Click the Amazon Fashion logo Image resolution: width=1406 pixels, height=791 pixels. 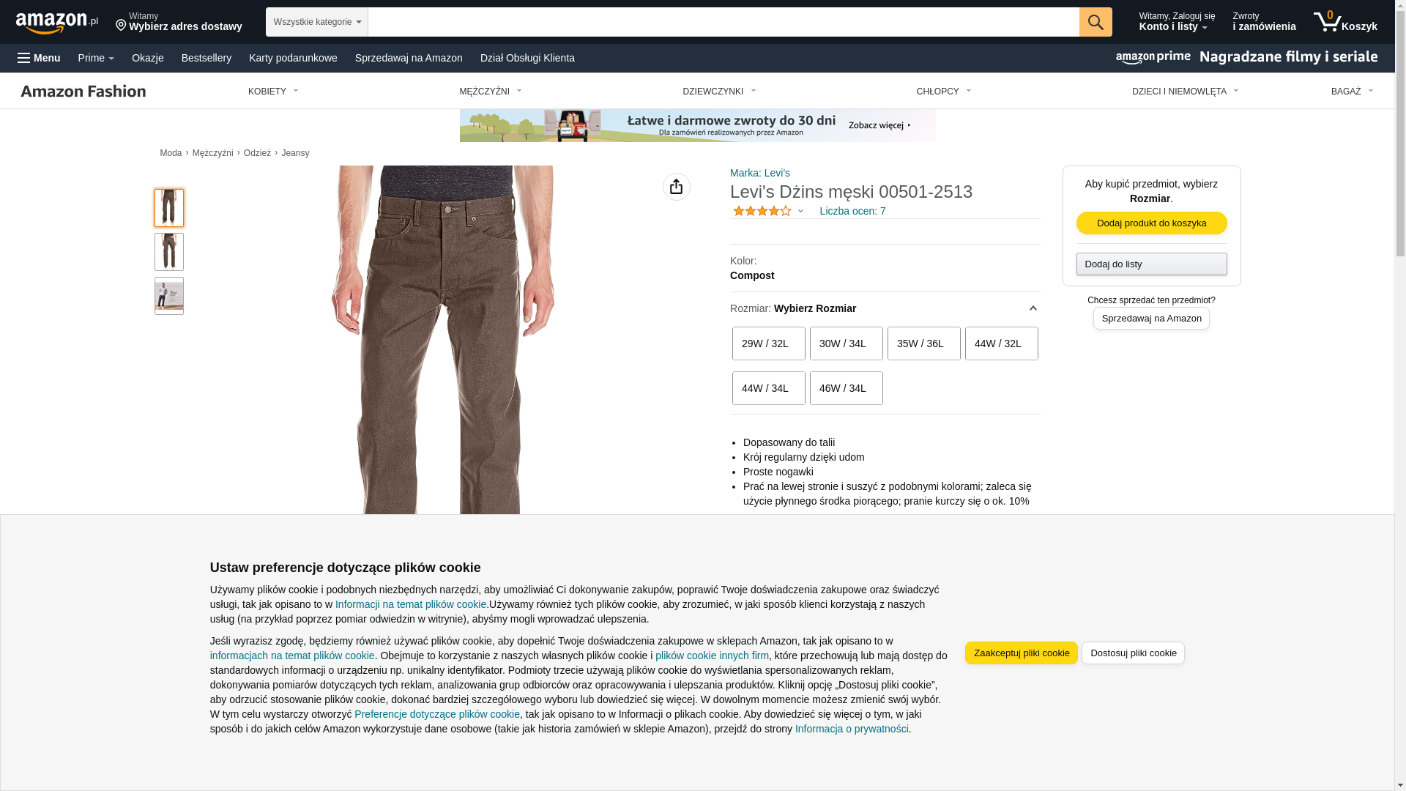click(x=83, y=91)
